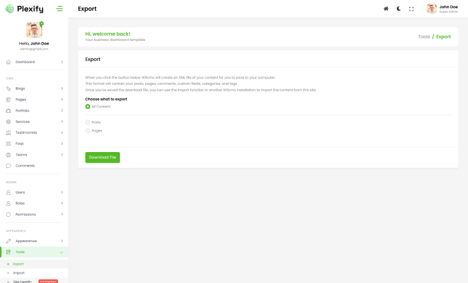
Task: Click the gear badge on the profile picture
Action: pyautogui.click(x=42, y=23)
